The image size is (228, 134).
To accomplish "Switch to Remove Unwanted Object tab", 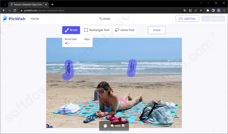I will 28,5.
